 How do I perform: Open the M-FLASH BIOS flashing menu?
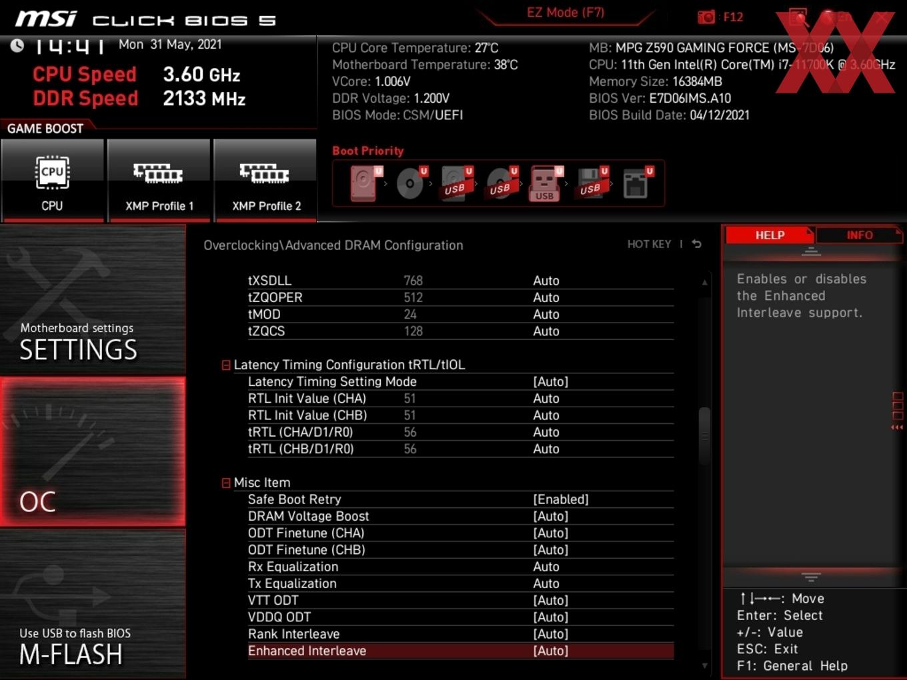point(93,604)
